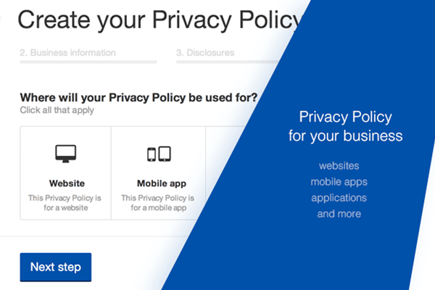Click the "for a mobile app" description text

coord(159,207)
